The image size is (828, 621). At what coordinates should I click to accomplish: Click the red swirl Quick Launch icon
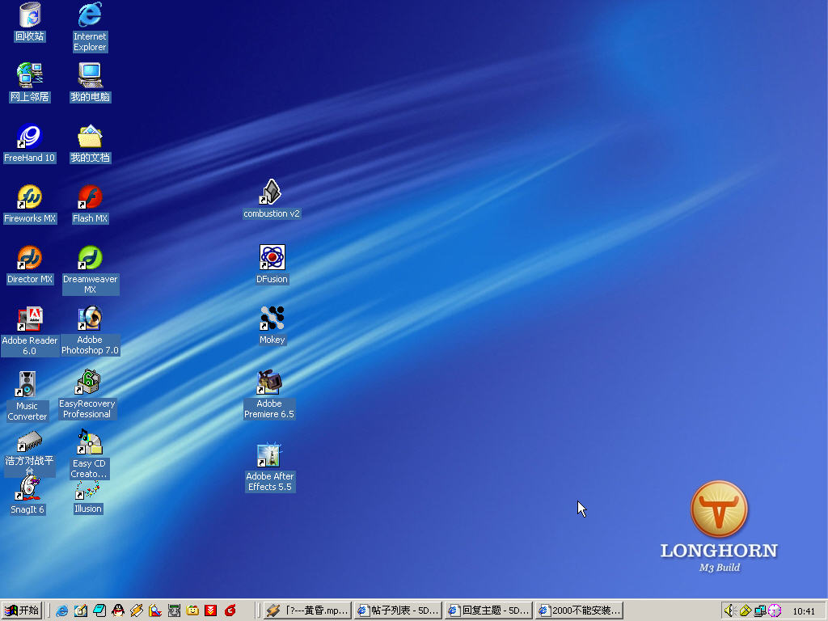(230, 611)
